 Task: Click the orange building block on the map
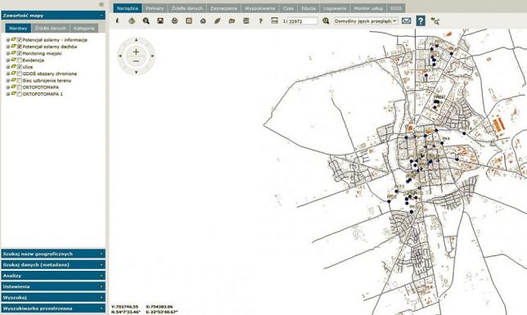click(x=499, y=124)
